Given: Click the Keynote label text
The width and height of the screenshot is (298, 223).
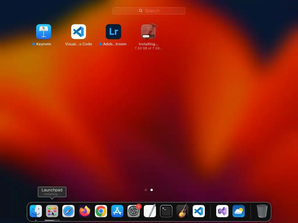Looking at the screenshot, I should (44, 44).
